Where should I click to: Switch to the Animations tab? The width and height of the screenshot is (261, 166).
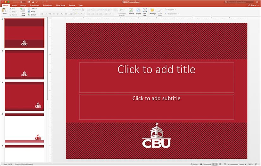(47, 5)
